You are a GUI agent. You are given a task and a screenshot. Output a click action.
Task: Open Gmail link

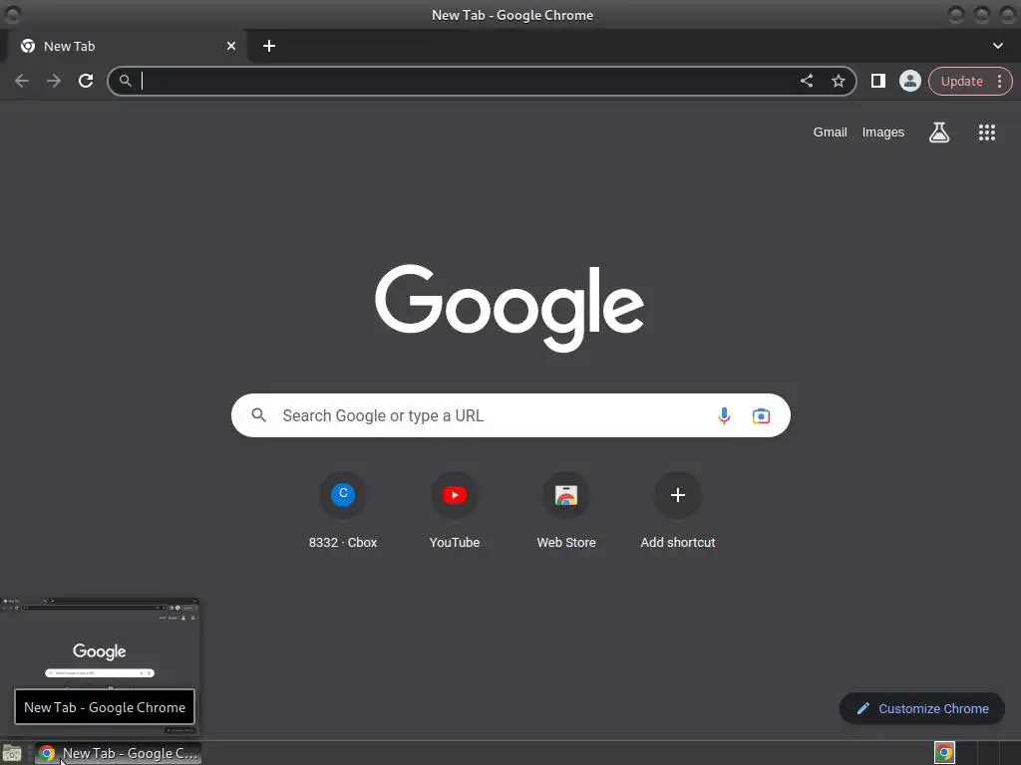pos(830,132)
